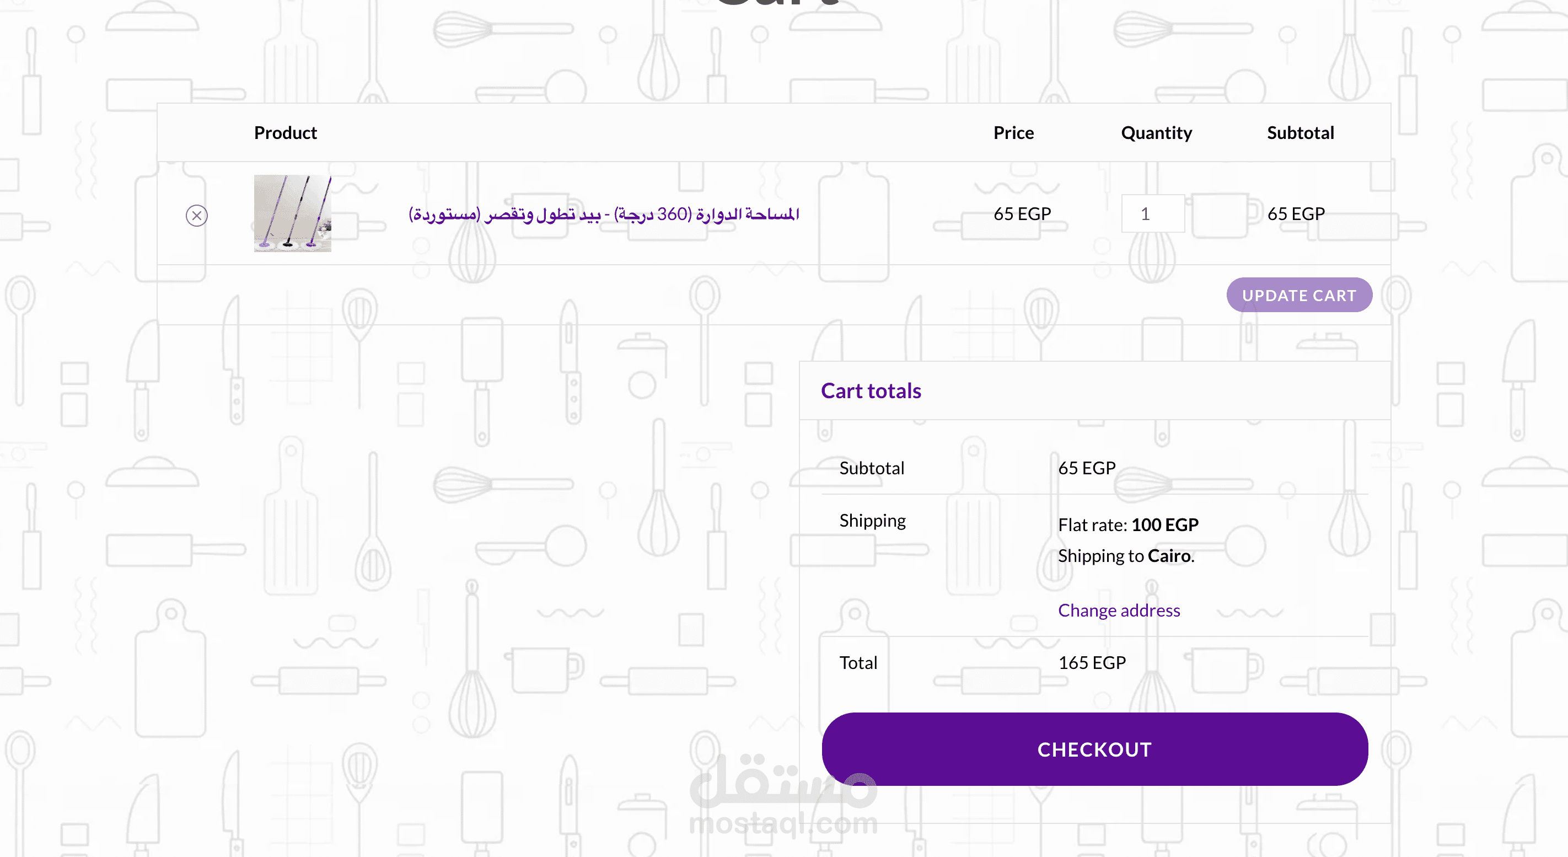Click the 65 EGP amount in Cart totals

pyautogui.click(x=1087, y=468)
